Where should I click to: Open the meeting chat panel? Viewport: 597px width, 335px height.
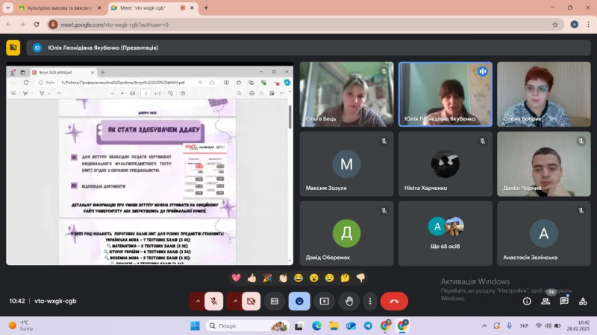coord(564,301)
